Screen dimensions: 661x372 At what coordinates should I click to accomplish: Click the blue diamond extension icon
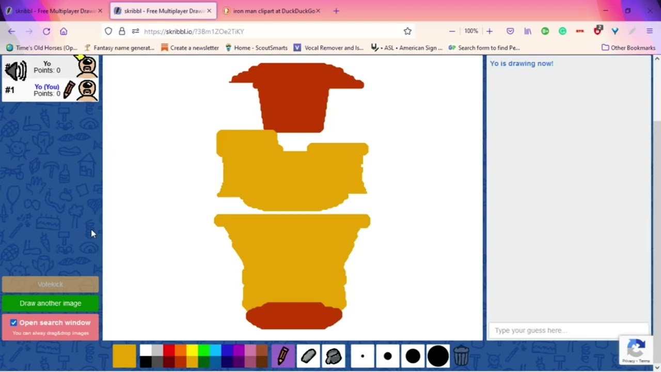pos(615,31)
